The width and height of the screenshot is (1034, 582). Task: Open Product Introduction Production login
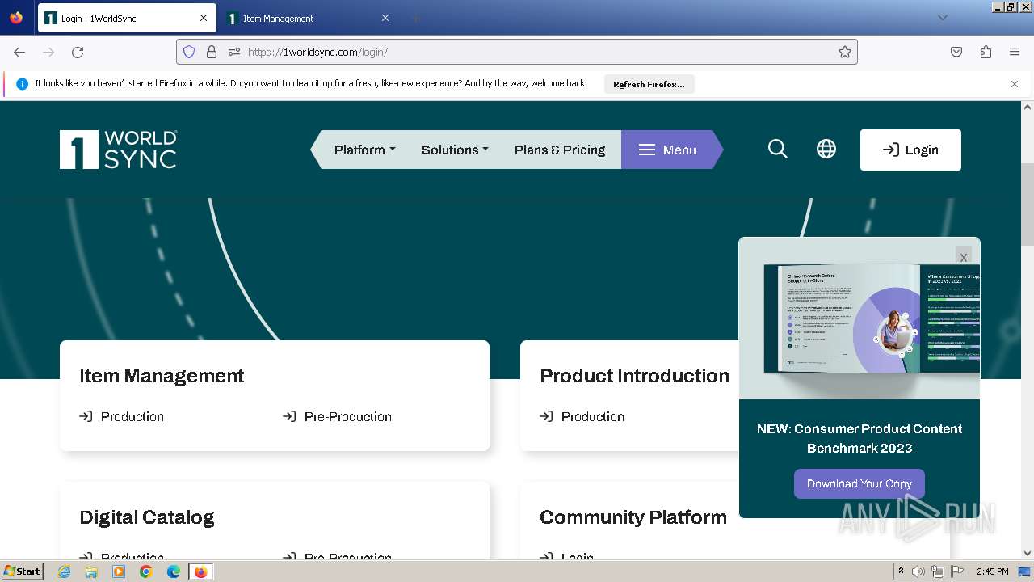582,416
